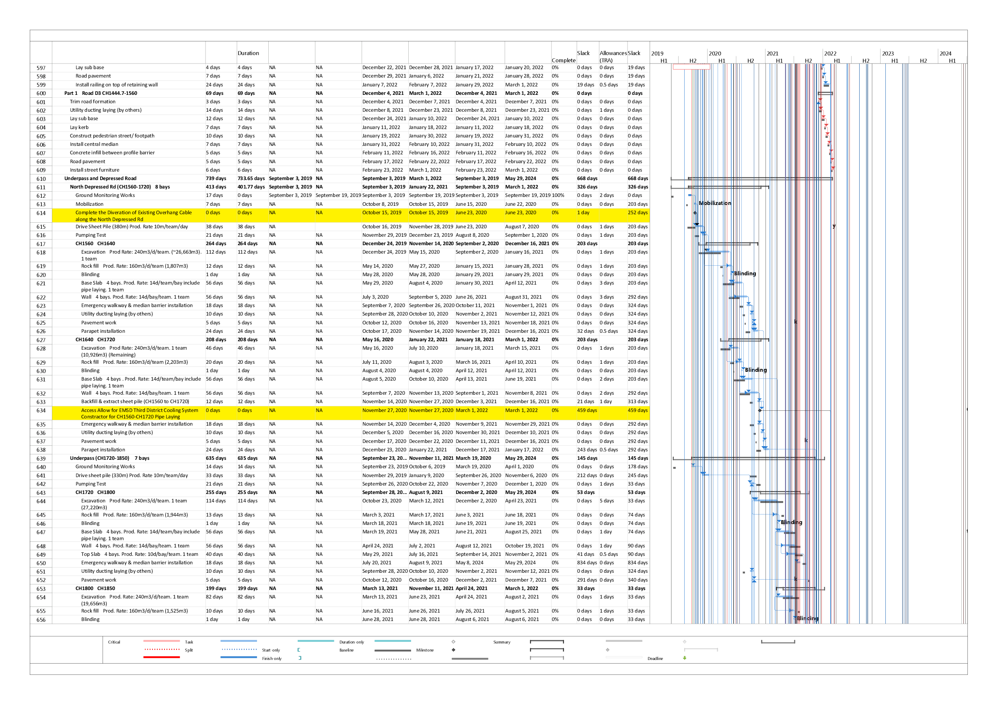The image size is (998, 705).
Task: Select the 2019 year label in timeline
Action: [657, 54]
